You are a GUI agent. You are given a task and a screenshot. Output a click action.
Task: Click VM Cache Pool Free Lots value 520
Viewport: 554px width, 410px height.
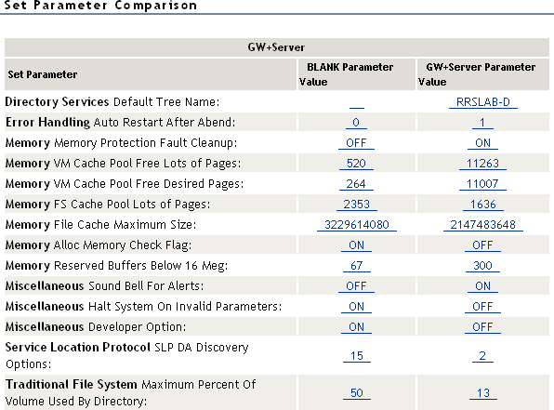pyautogui.click(x=356, y=164)
